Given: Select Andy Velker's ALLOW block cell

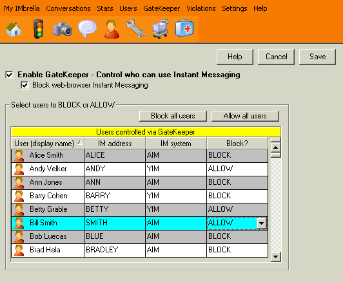Looking at the screenshot, I should click(237, 169).
